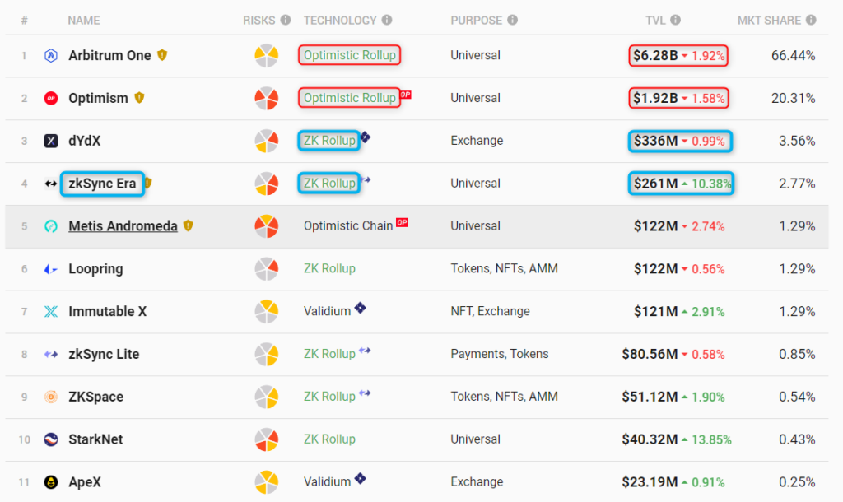Click the 66.44% market share value
The height and width of the screenshot is (502, 843).
[x=793, y=55]
